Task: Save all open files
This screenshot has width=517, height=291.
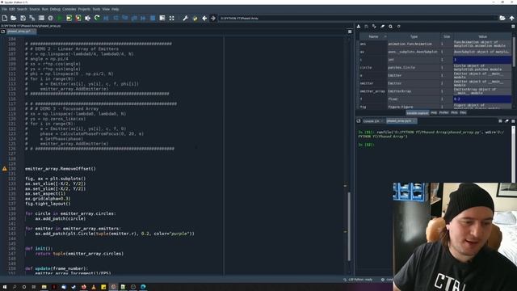Action: coord(32,18)
